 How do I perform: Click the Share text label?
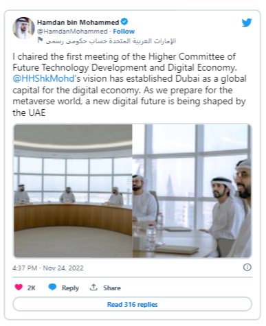click(112, 288)
